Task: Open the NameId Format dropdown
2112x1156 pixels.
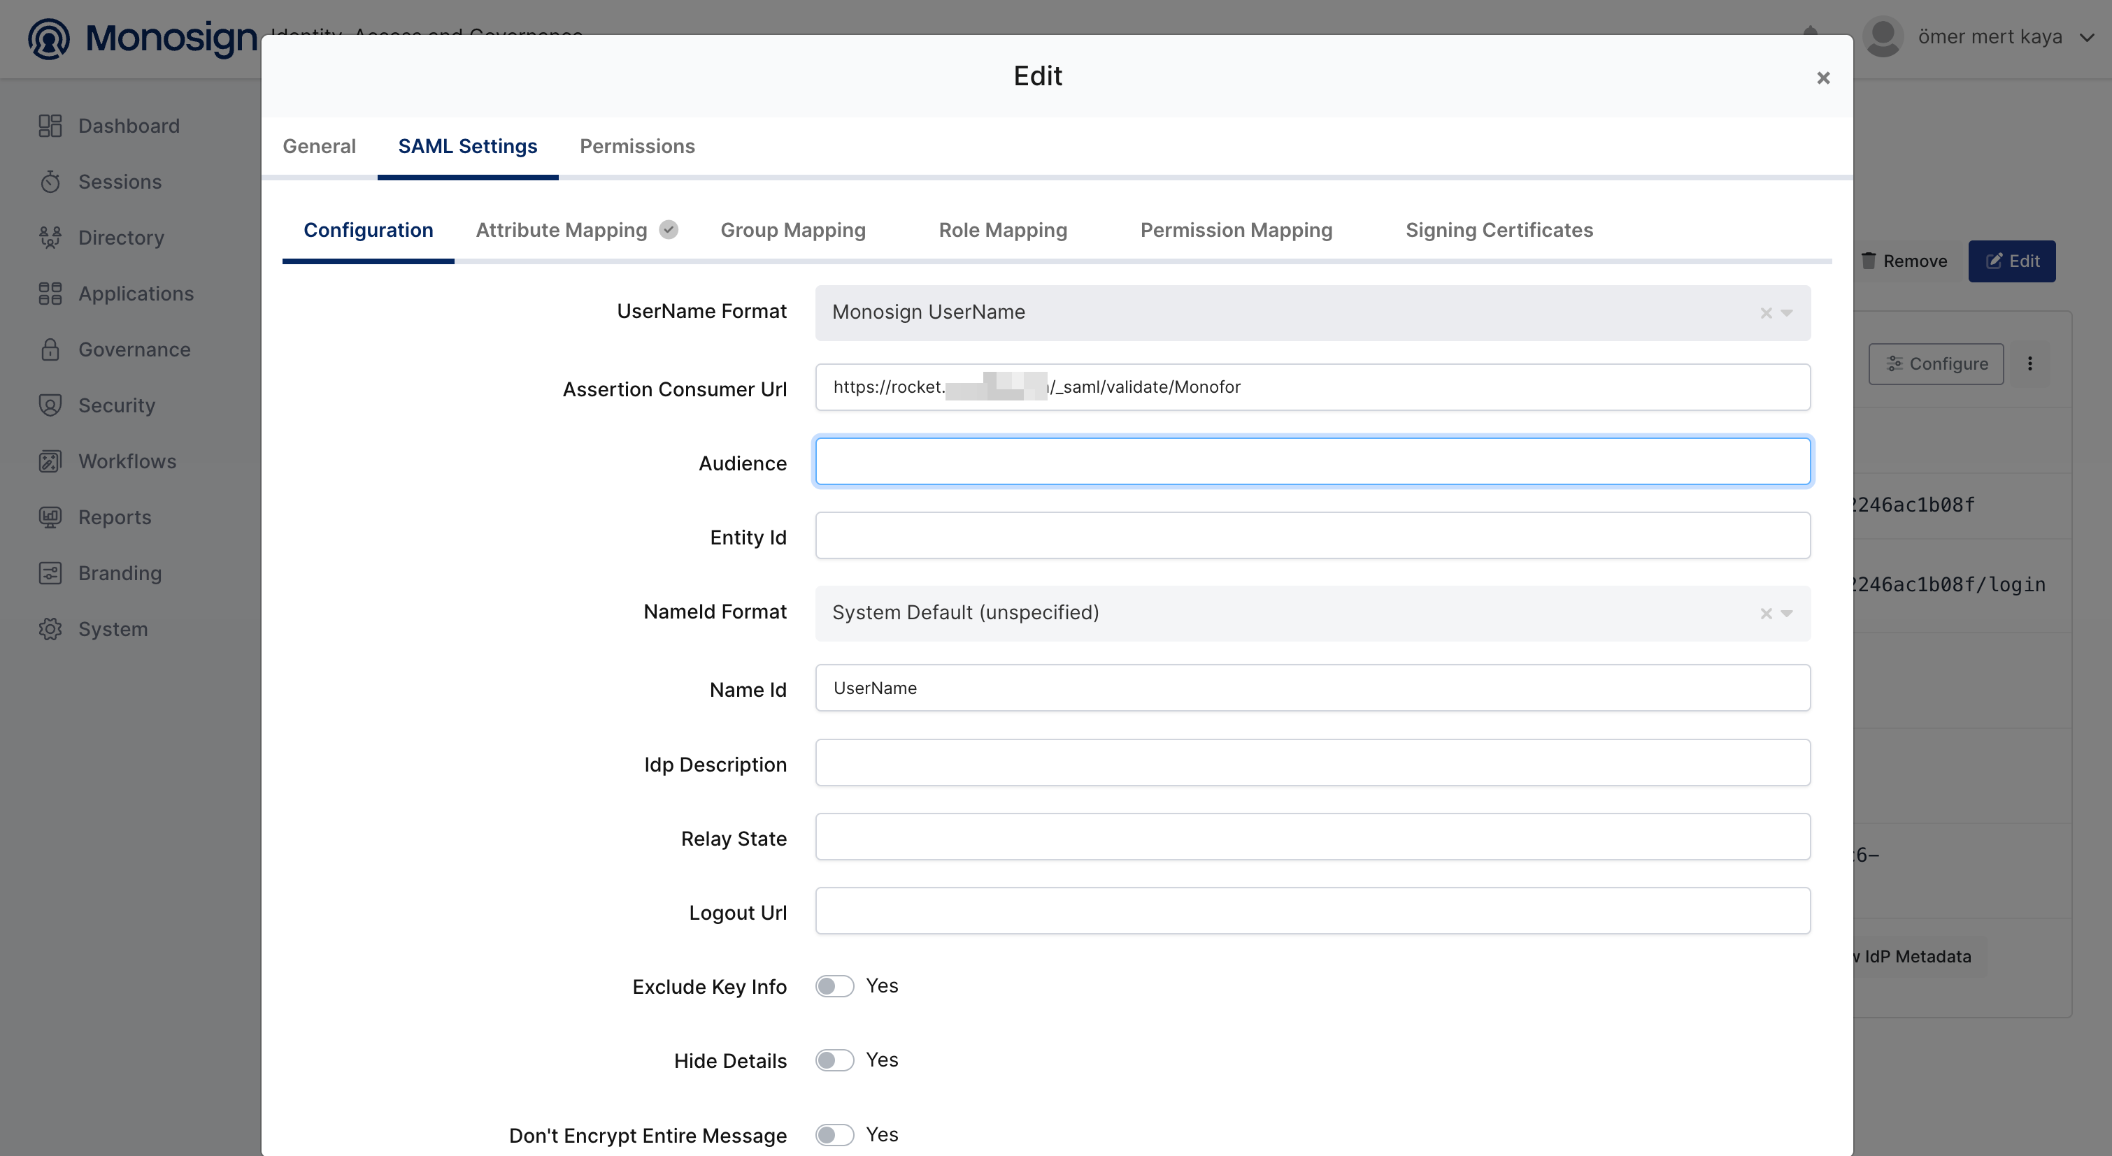Action: coord(1788,614)
